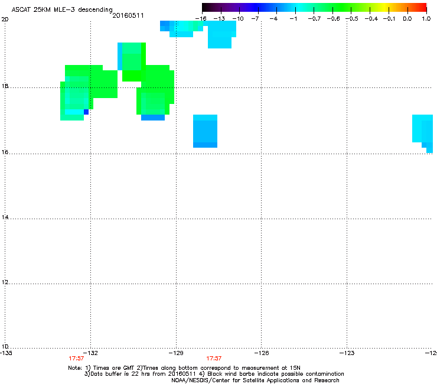This screenshot has height=384, width=437.
Task: Click the color bar label '-13'
Action: (x=219, y=19)
